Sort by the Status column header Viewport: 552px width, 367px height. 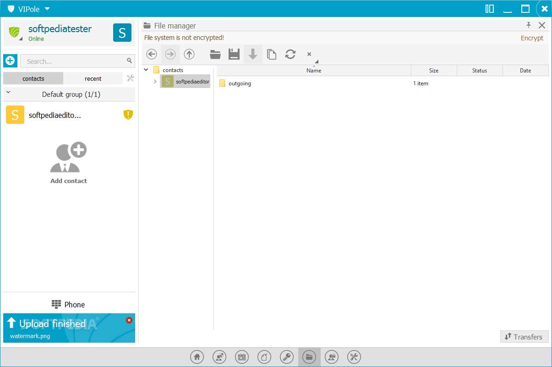click(x=480, y=70)
